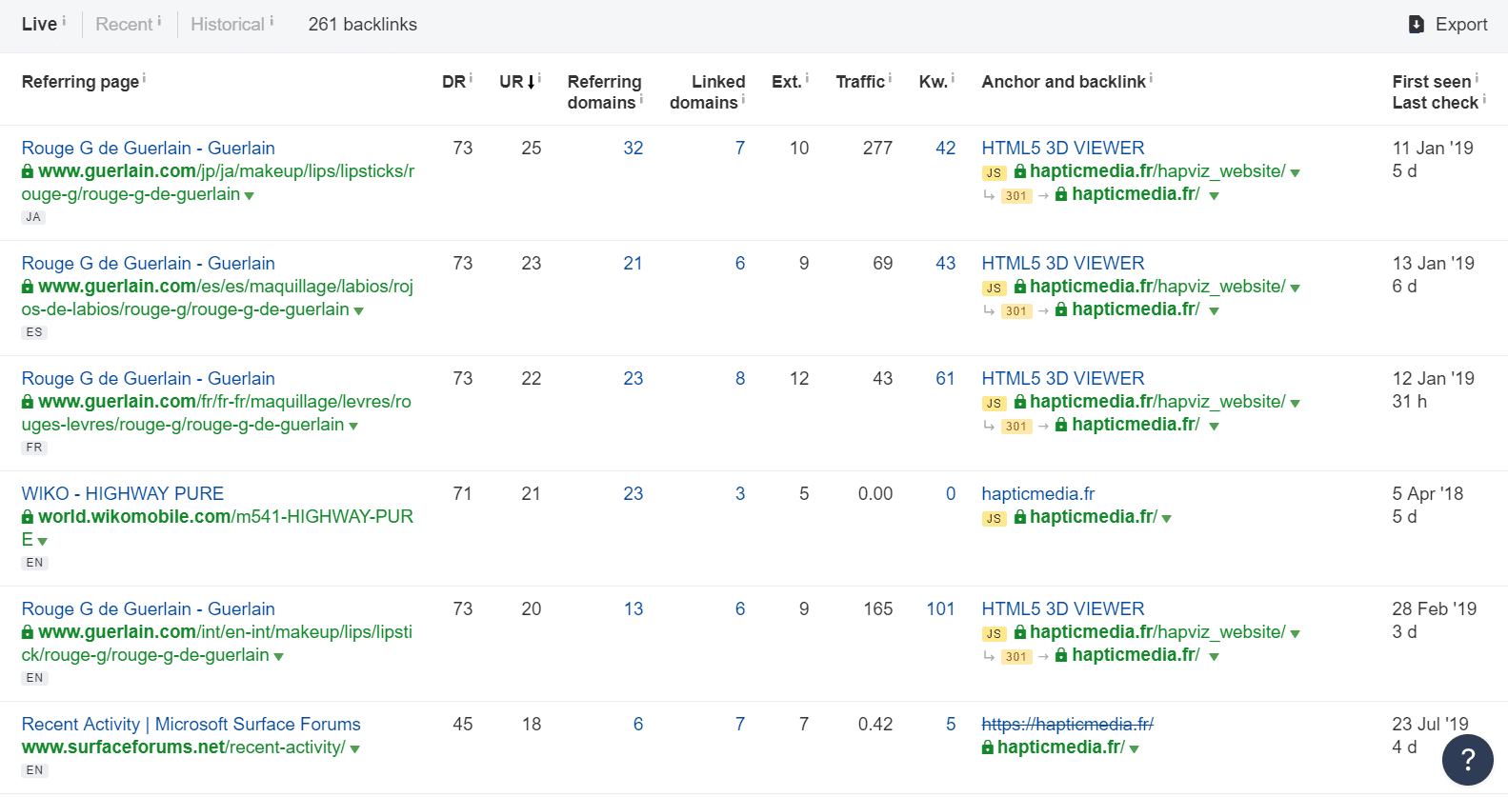Open WIKO - HIGHWAY PURE page link
The height and width of the screenshot is (797, 1508).
(122, 493)
